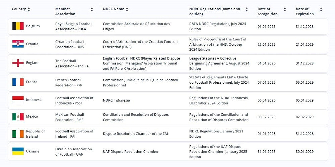Click the Republic of Ireland flag
335x167 pixels.
pyautogui.click(x=18, y=134)
